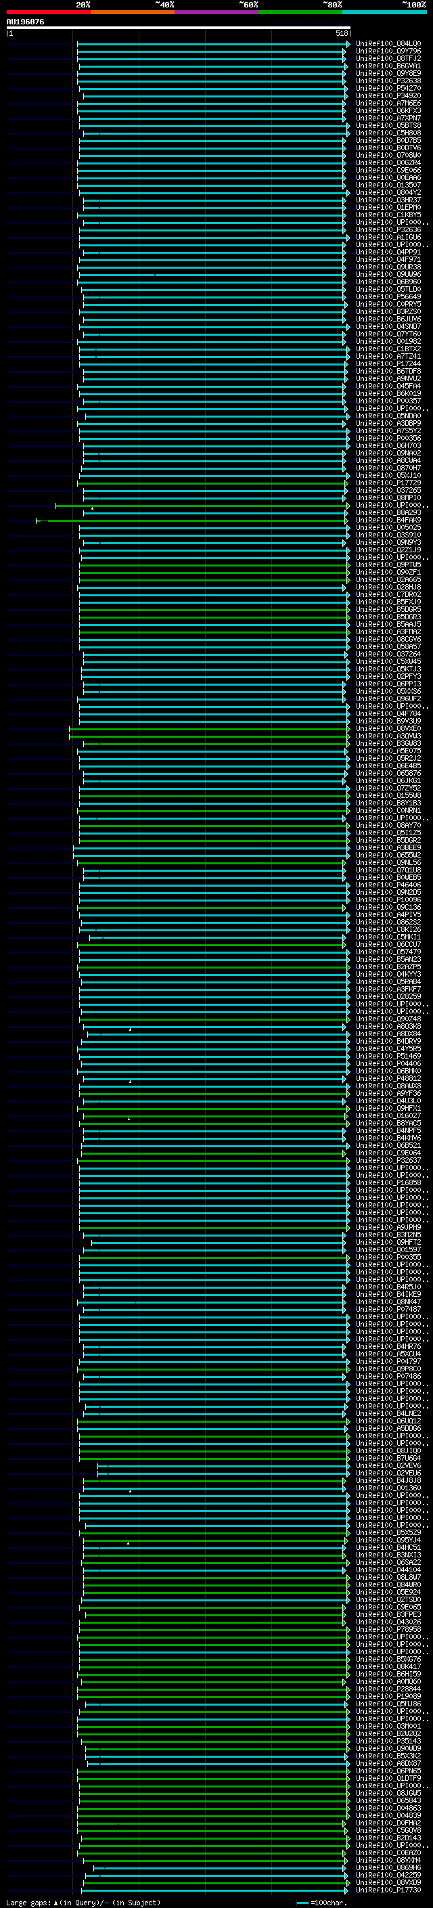
Task: Click subject label UniRef100_Q9UW96
Action: tap(388, 275)
